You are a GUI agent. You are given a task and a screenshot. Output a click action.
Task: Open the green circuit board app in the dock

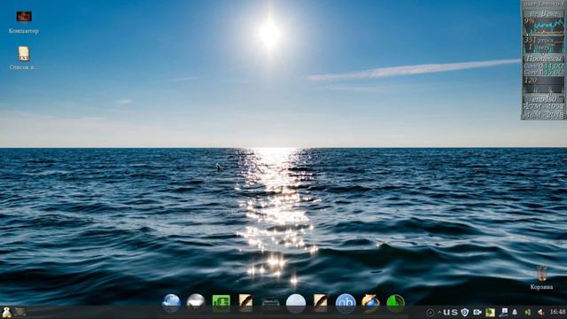(x=221, y=303)
